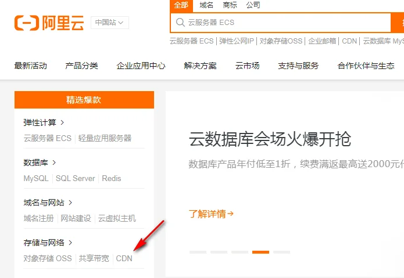
Task: Select the 商标 search tab
Action: [x=230, y=5]
